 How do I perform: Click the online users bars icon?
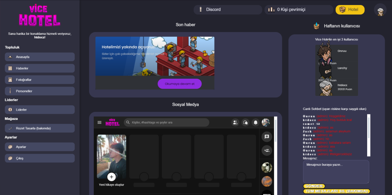tap(271, 10)
